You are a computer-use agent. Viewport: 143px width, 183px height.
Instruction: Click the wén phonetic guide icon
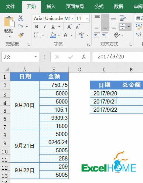(81, 35)
